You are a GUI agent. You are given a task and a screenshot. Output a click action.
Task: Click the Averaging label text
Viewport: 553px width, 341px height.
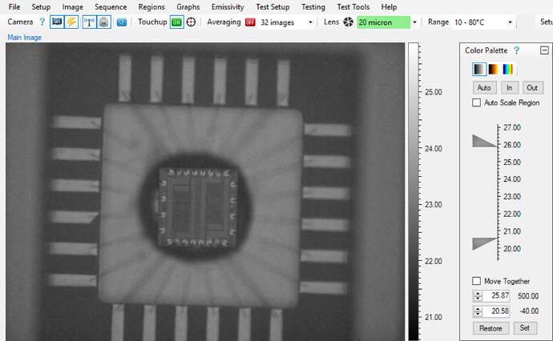tap(224, 22)
